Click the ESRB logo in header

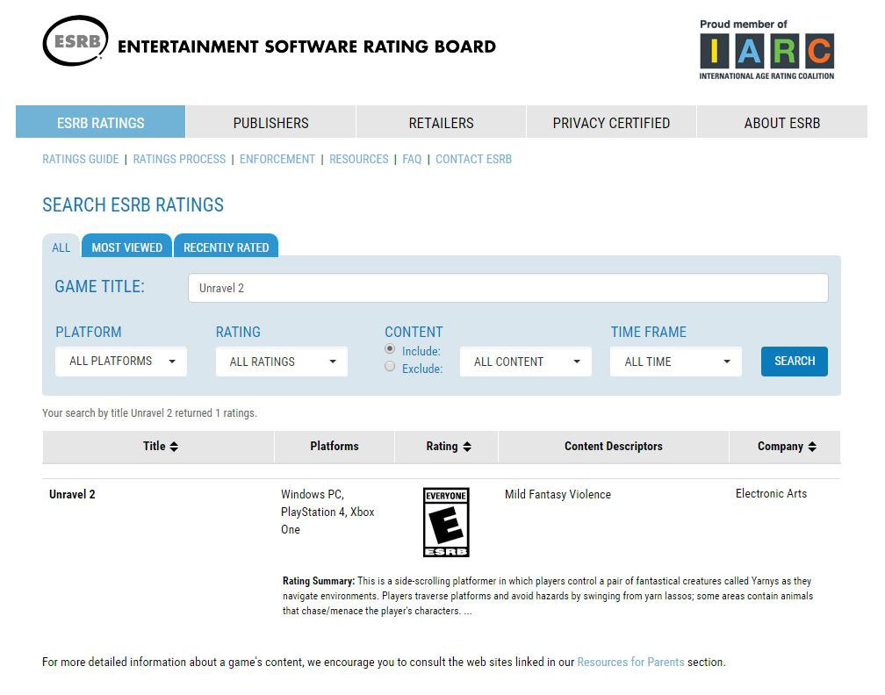click(x=76, y=40)
